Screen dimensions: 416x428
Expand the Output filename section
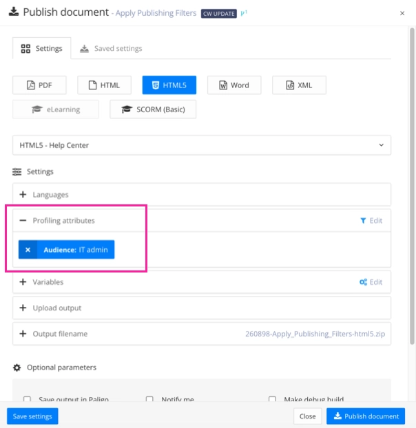(x=23, y=334)
